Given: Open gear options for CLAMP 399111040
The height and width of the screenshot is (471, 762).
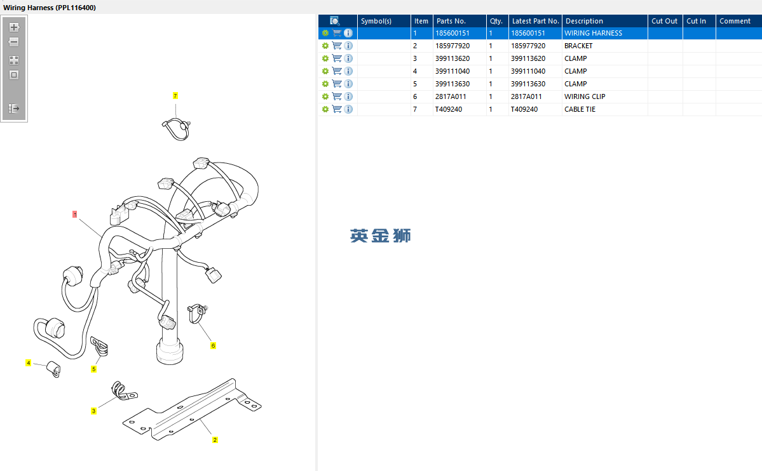Looking at the screenshot, I should point(325,71).
